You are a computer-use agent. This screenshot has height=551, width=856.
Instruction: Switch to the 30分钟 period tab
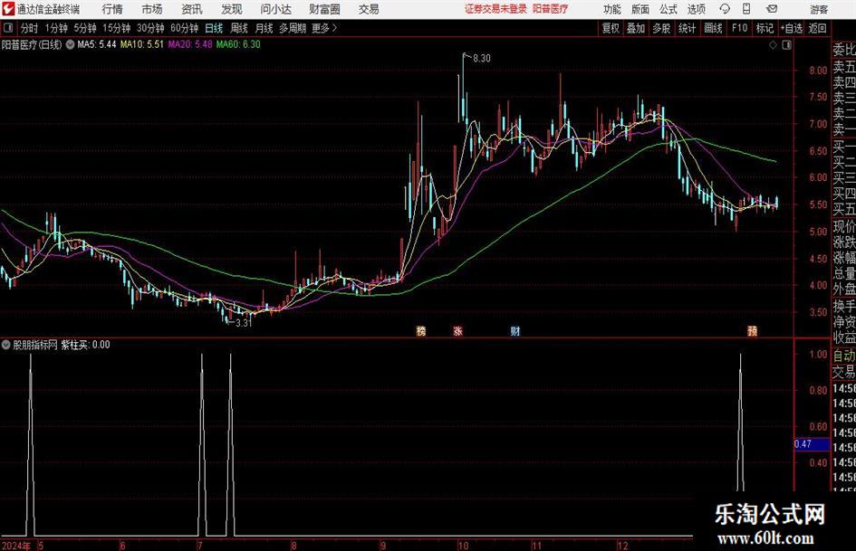click(150, 28)
